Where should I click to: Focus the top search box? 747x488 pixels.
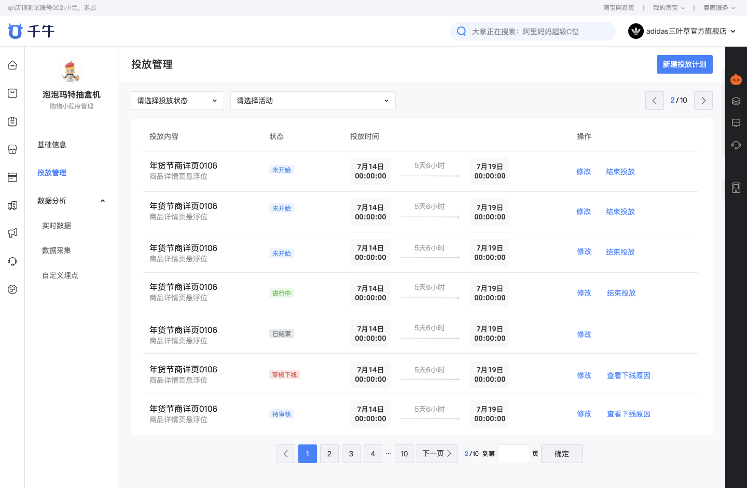pyautogui.click(x=533, y=31)
